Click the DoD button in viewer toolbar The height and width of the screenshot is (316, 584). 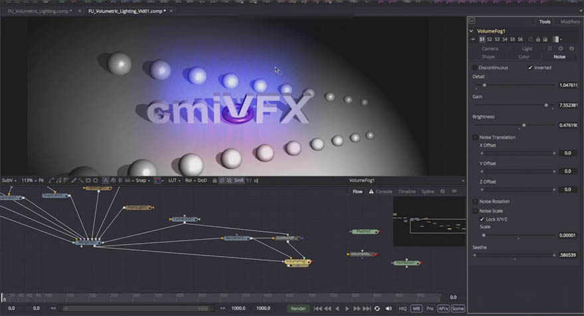(x=202, y=180)
